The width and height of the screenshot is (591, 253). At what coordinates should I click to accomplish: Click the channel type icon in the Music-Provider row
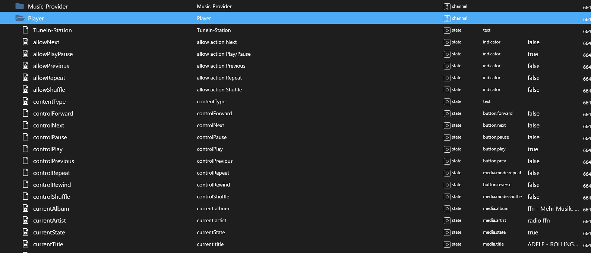[x=447, y=7]
